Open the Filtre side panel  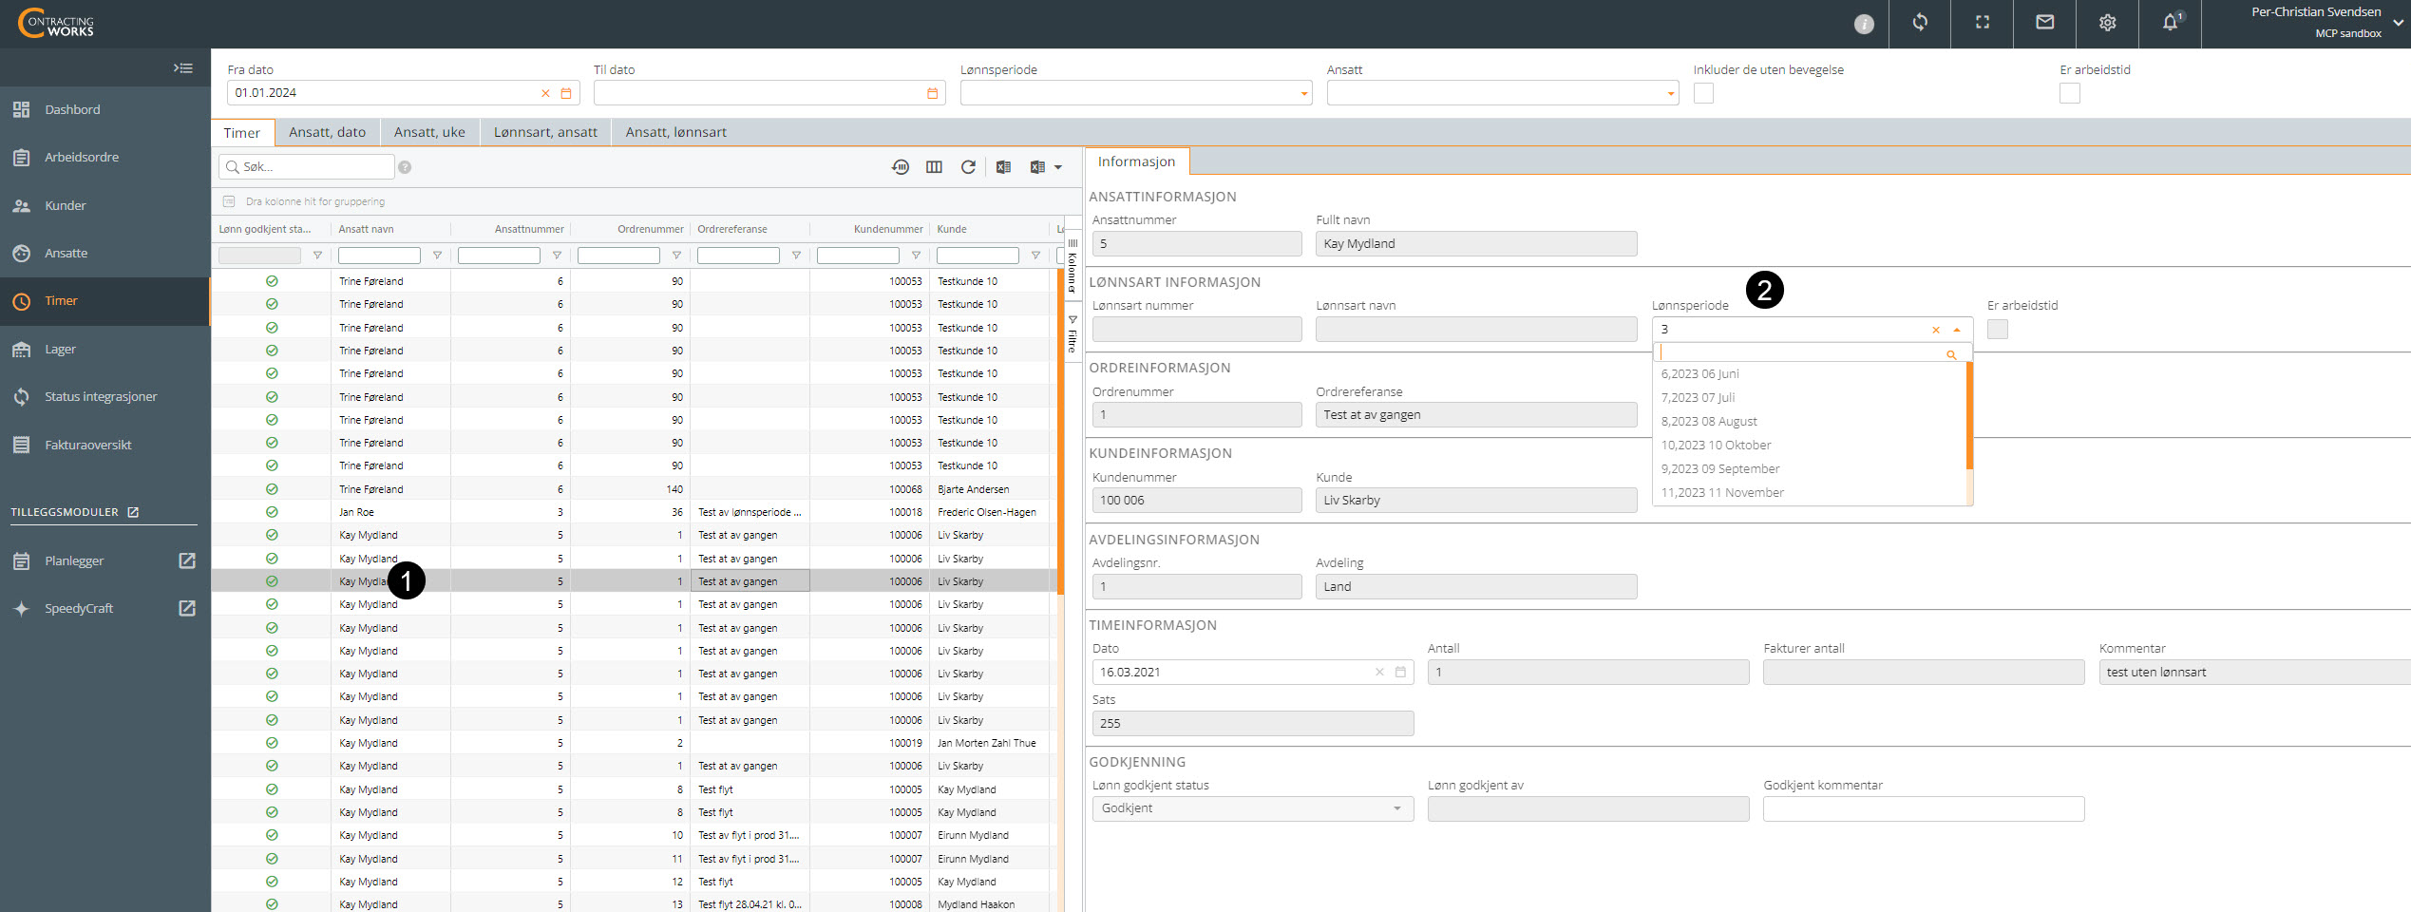tap(1073, 333)
